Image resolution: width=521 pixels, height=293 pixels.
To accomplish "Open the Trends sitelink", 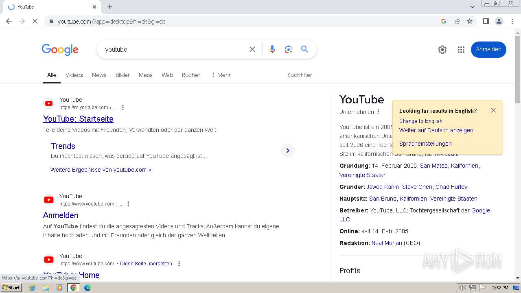I will tap(63, 146).
